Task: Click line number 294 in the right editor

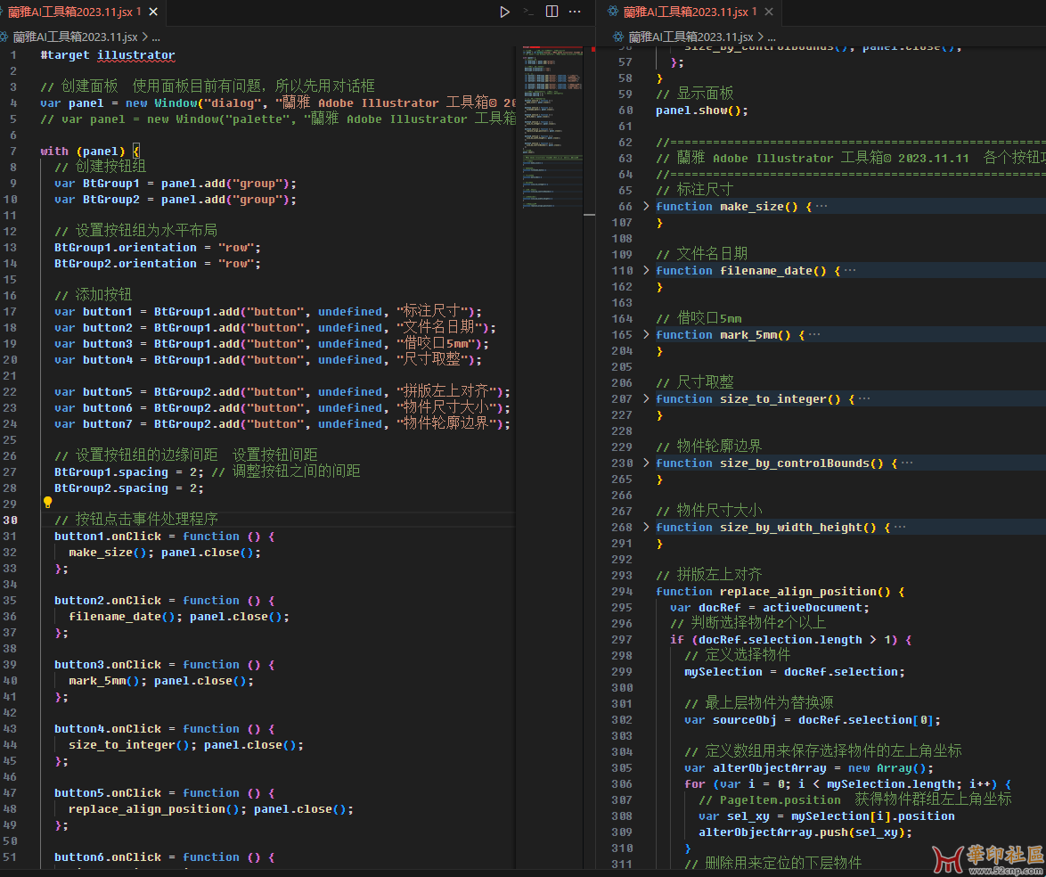Action: point(622,591)
